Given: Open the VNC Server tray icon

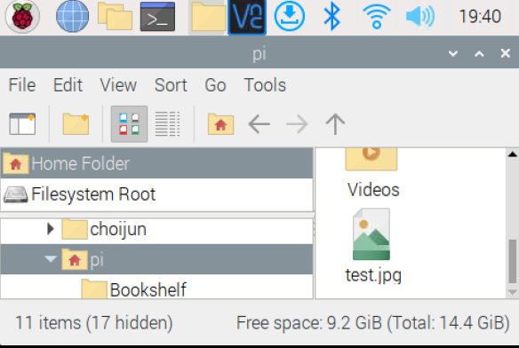Looking at the screenshot, I should click(247, 17).
